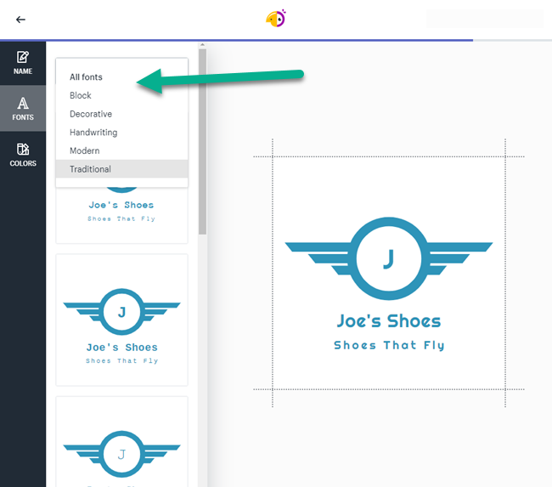Click the Shoes That Fly tagline in the large preview
552x487 pixels.
point(388,345)
